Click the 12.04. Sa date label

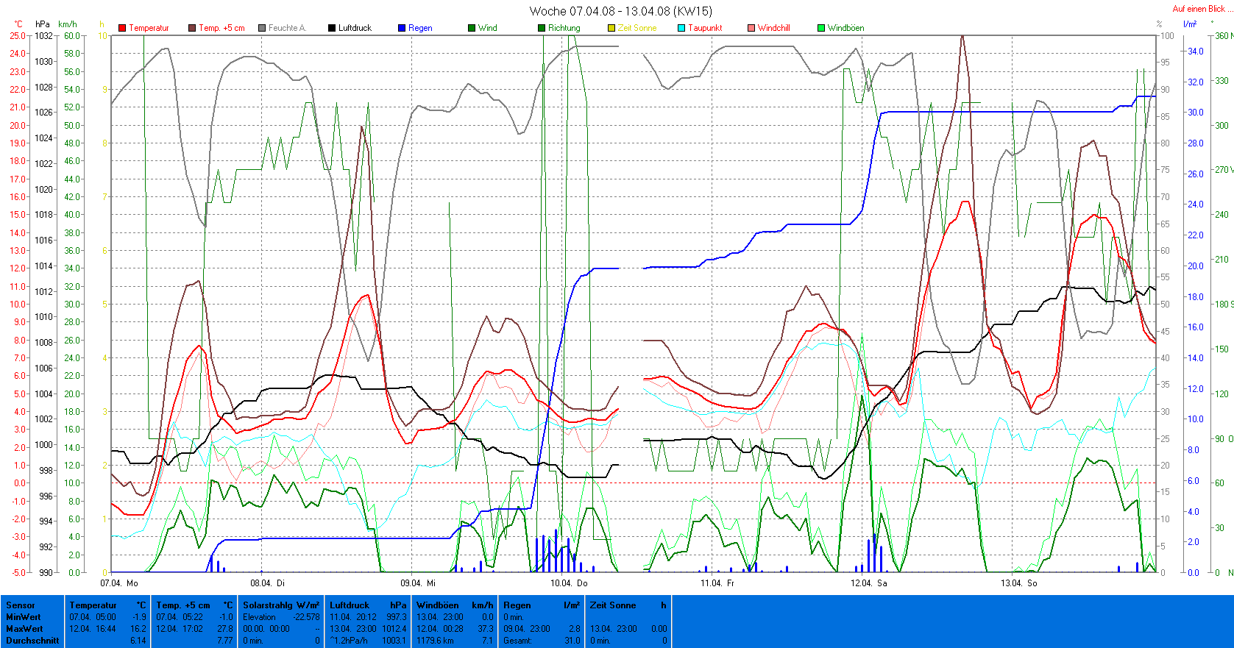tap(869, 583)
